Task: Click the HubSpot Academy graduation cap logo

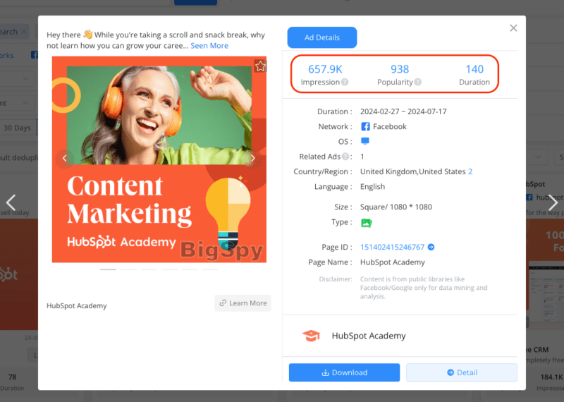Action: [x=311, y=336]
